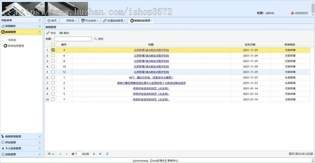The image size is (315, 163).
Task: Expand the 个人信息管理 accordion chevron
Action: click(x=40, y=148)
